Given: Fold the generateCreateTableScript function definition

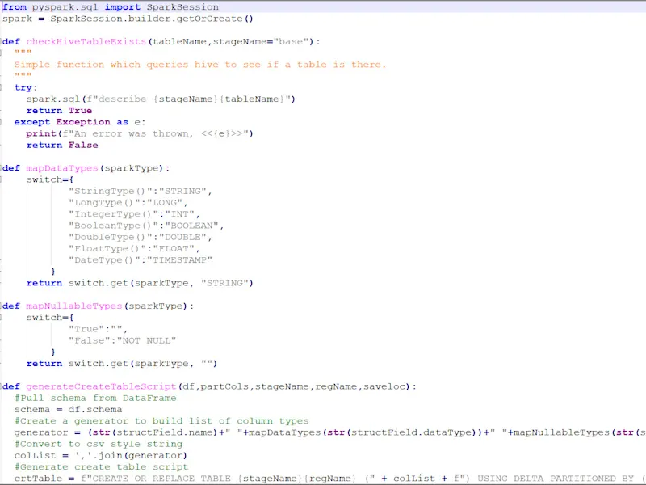Looking at the screenshot, I should tap(2, 386).
